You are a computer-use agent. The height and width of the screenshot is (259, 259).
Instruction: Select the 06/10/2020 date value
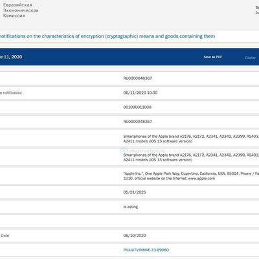(x=135, y=236)
